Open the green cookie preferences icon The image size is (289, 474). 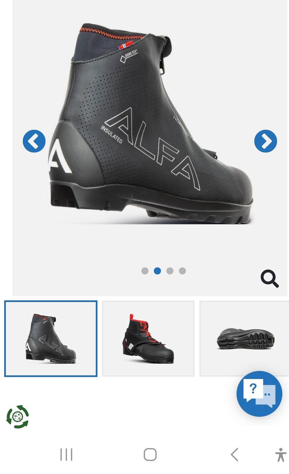(x=17, y=417)
